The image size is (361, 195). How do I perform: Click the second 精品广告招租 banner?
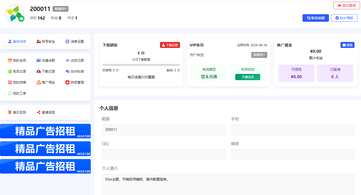tap(45, 149)
